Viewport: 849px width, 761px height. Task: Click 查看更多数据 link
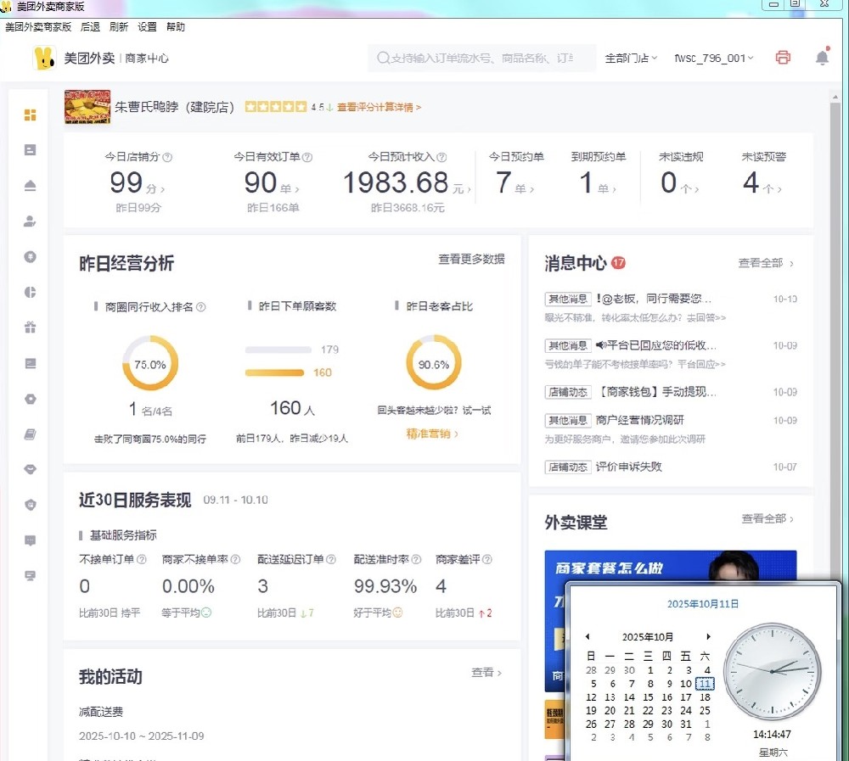(471, 260)
